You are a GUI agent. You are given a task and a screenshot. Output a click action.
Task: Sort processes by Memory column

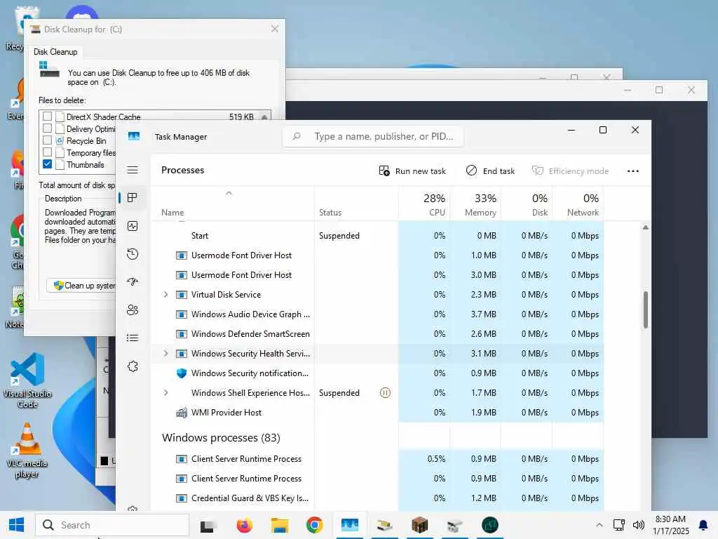tap(475, 204)
